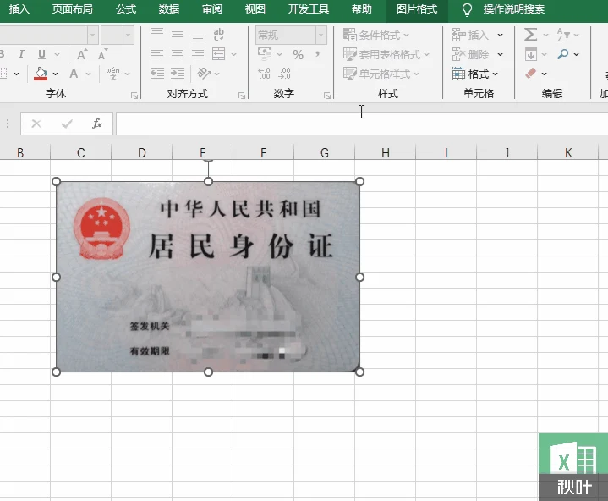Click Clear eraser icon
The width and height of the screenshot is (608, 501).
pyautogui.click(x=530, y=74)
